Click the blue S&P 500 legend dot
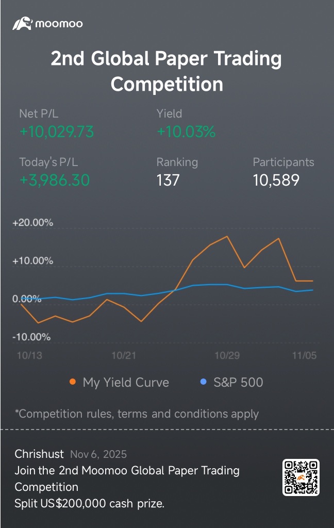 point(203,382)
